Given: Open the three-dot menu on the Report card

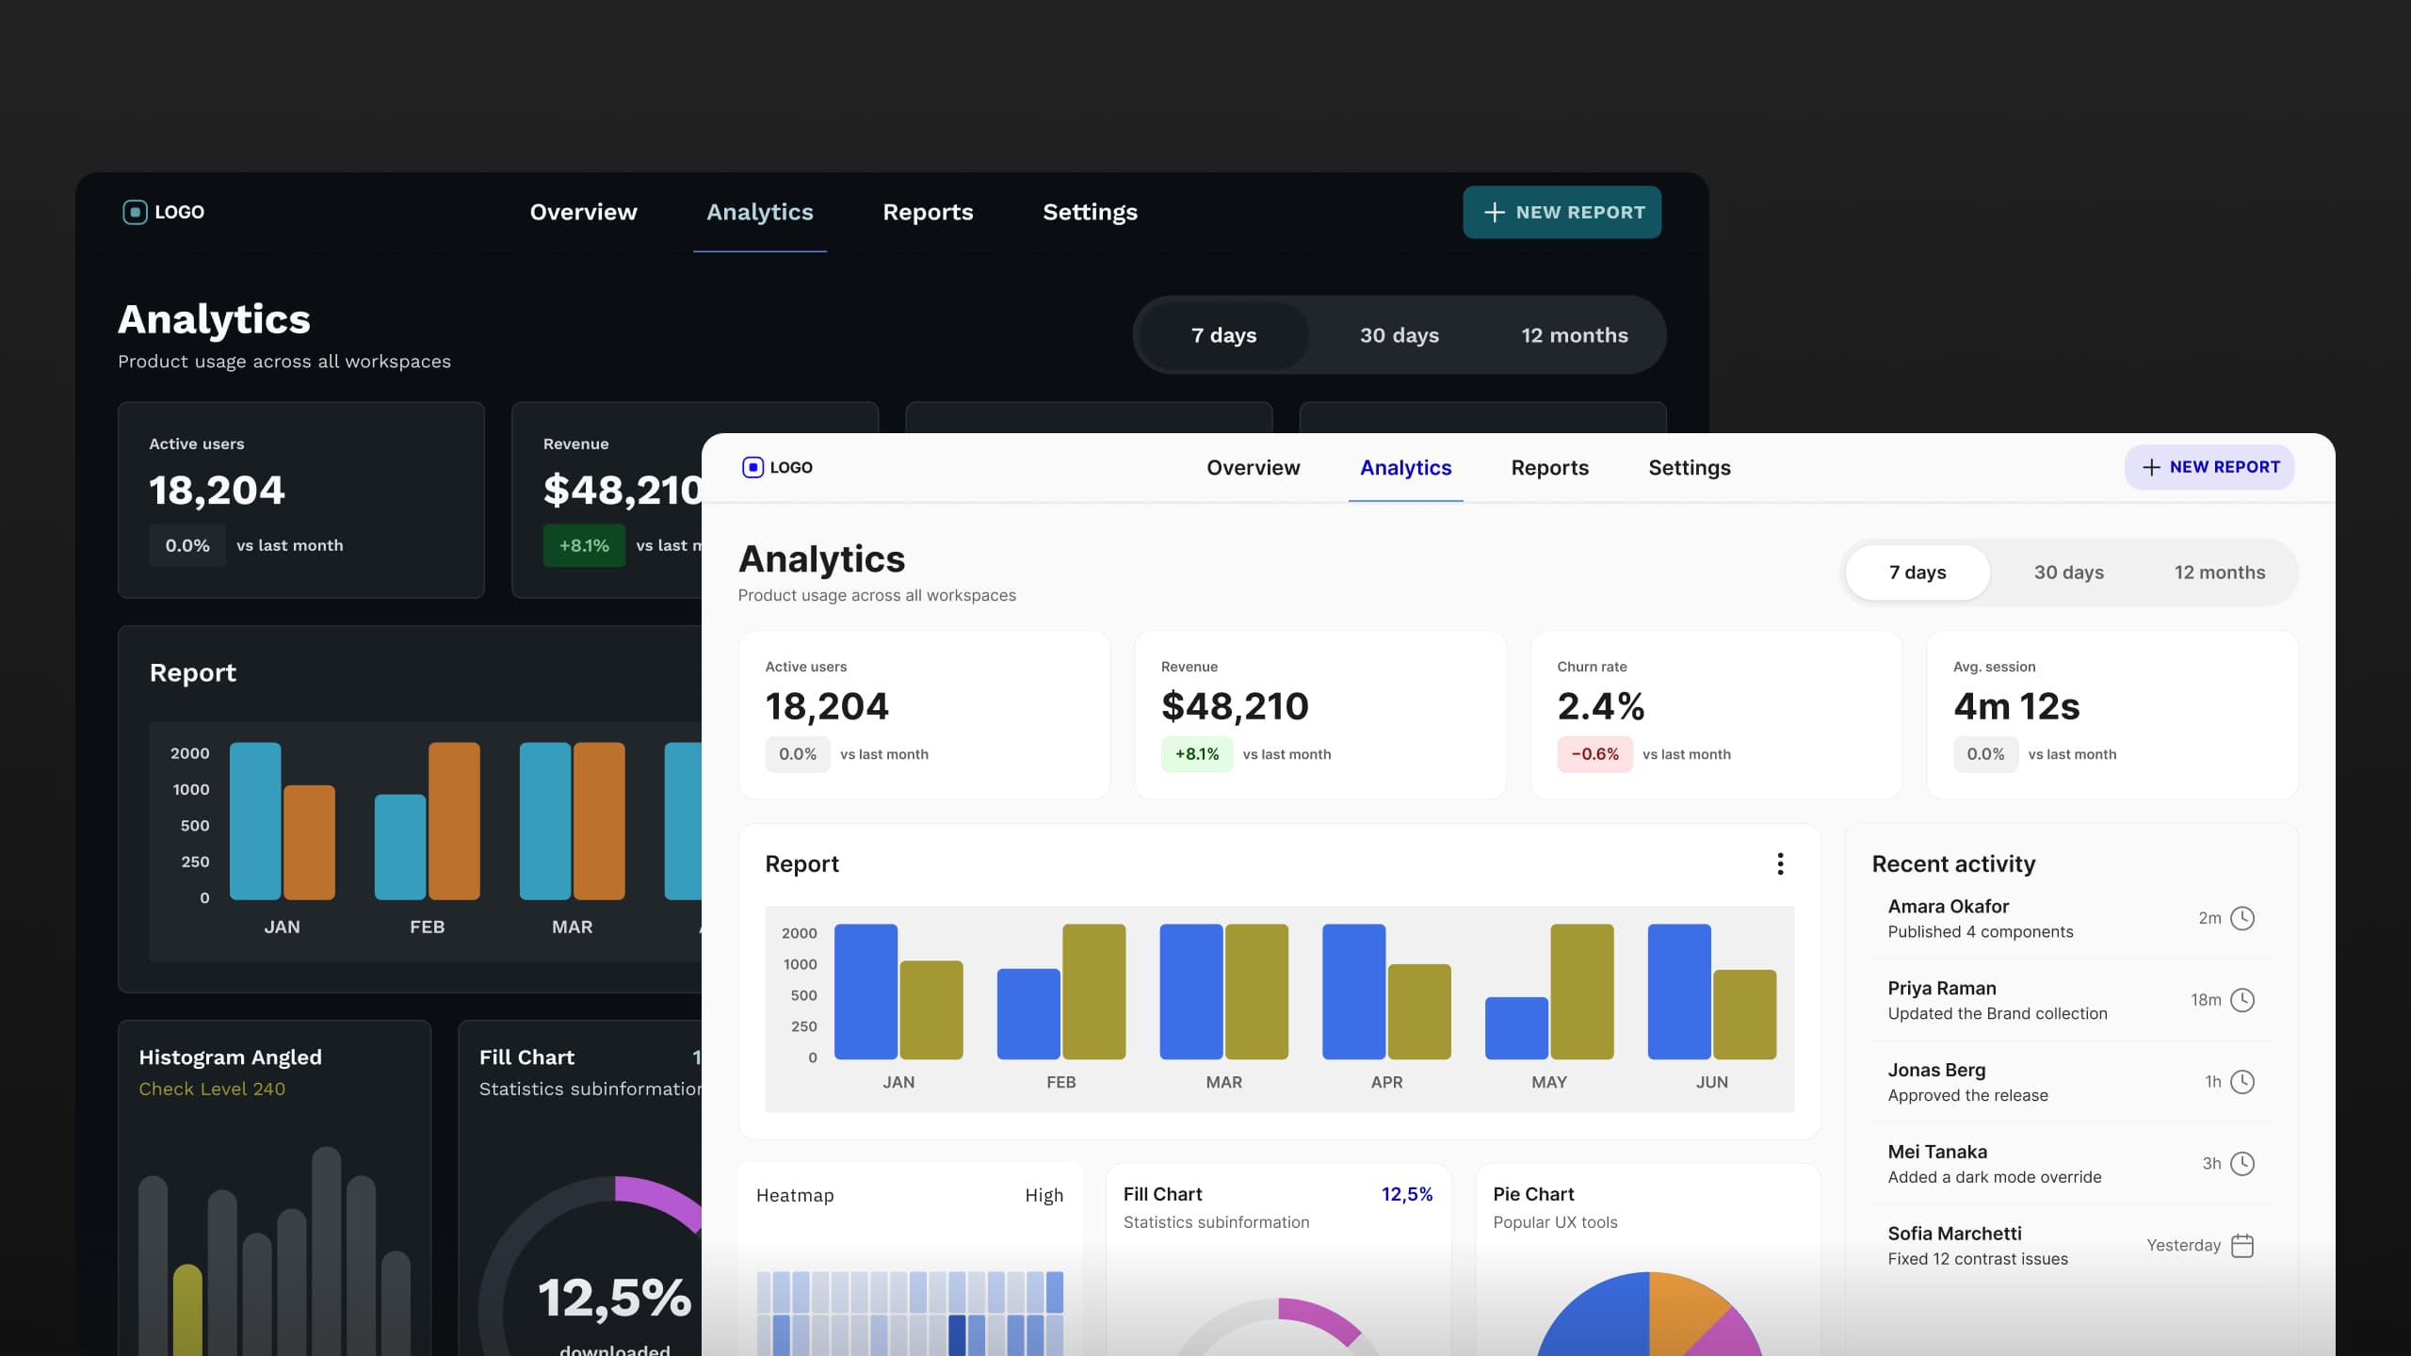Looking at the screenshot, I should [x=1780, y=864].
